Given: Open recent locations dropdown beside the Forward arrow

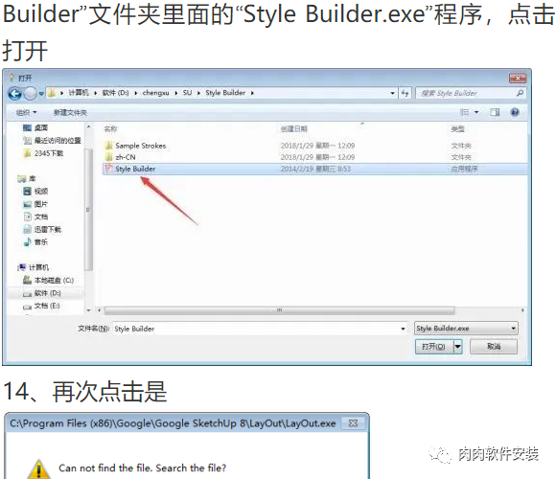Looking at the screenshot, I should pyautogui.click(x=41, y=94).
